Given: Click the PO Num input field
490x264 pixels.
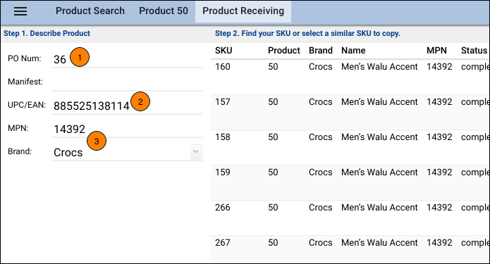Looking at the screenshot, I should click(x=127, y=59).
